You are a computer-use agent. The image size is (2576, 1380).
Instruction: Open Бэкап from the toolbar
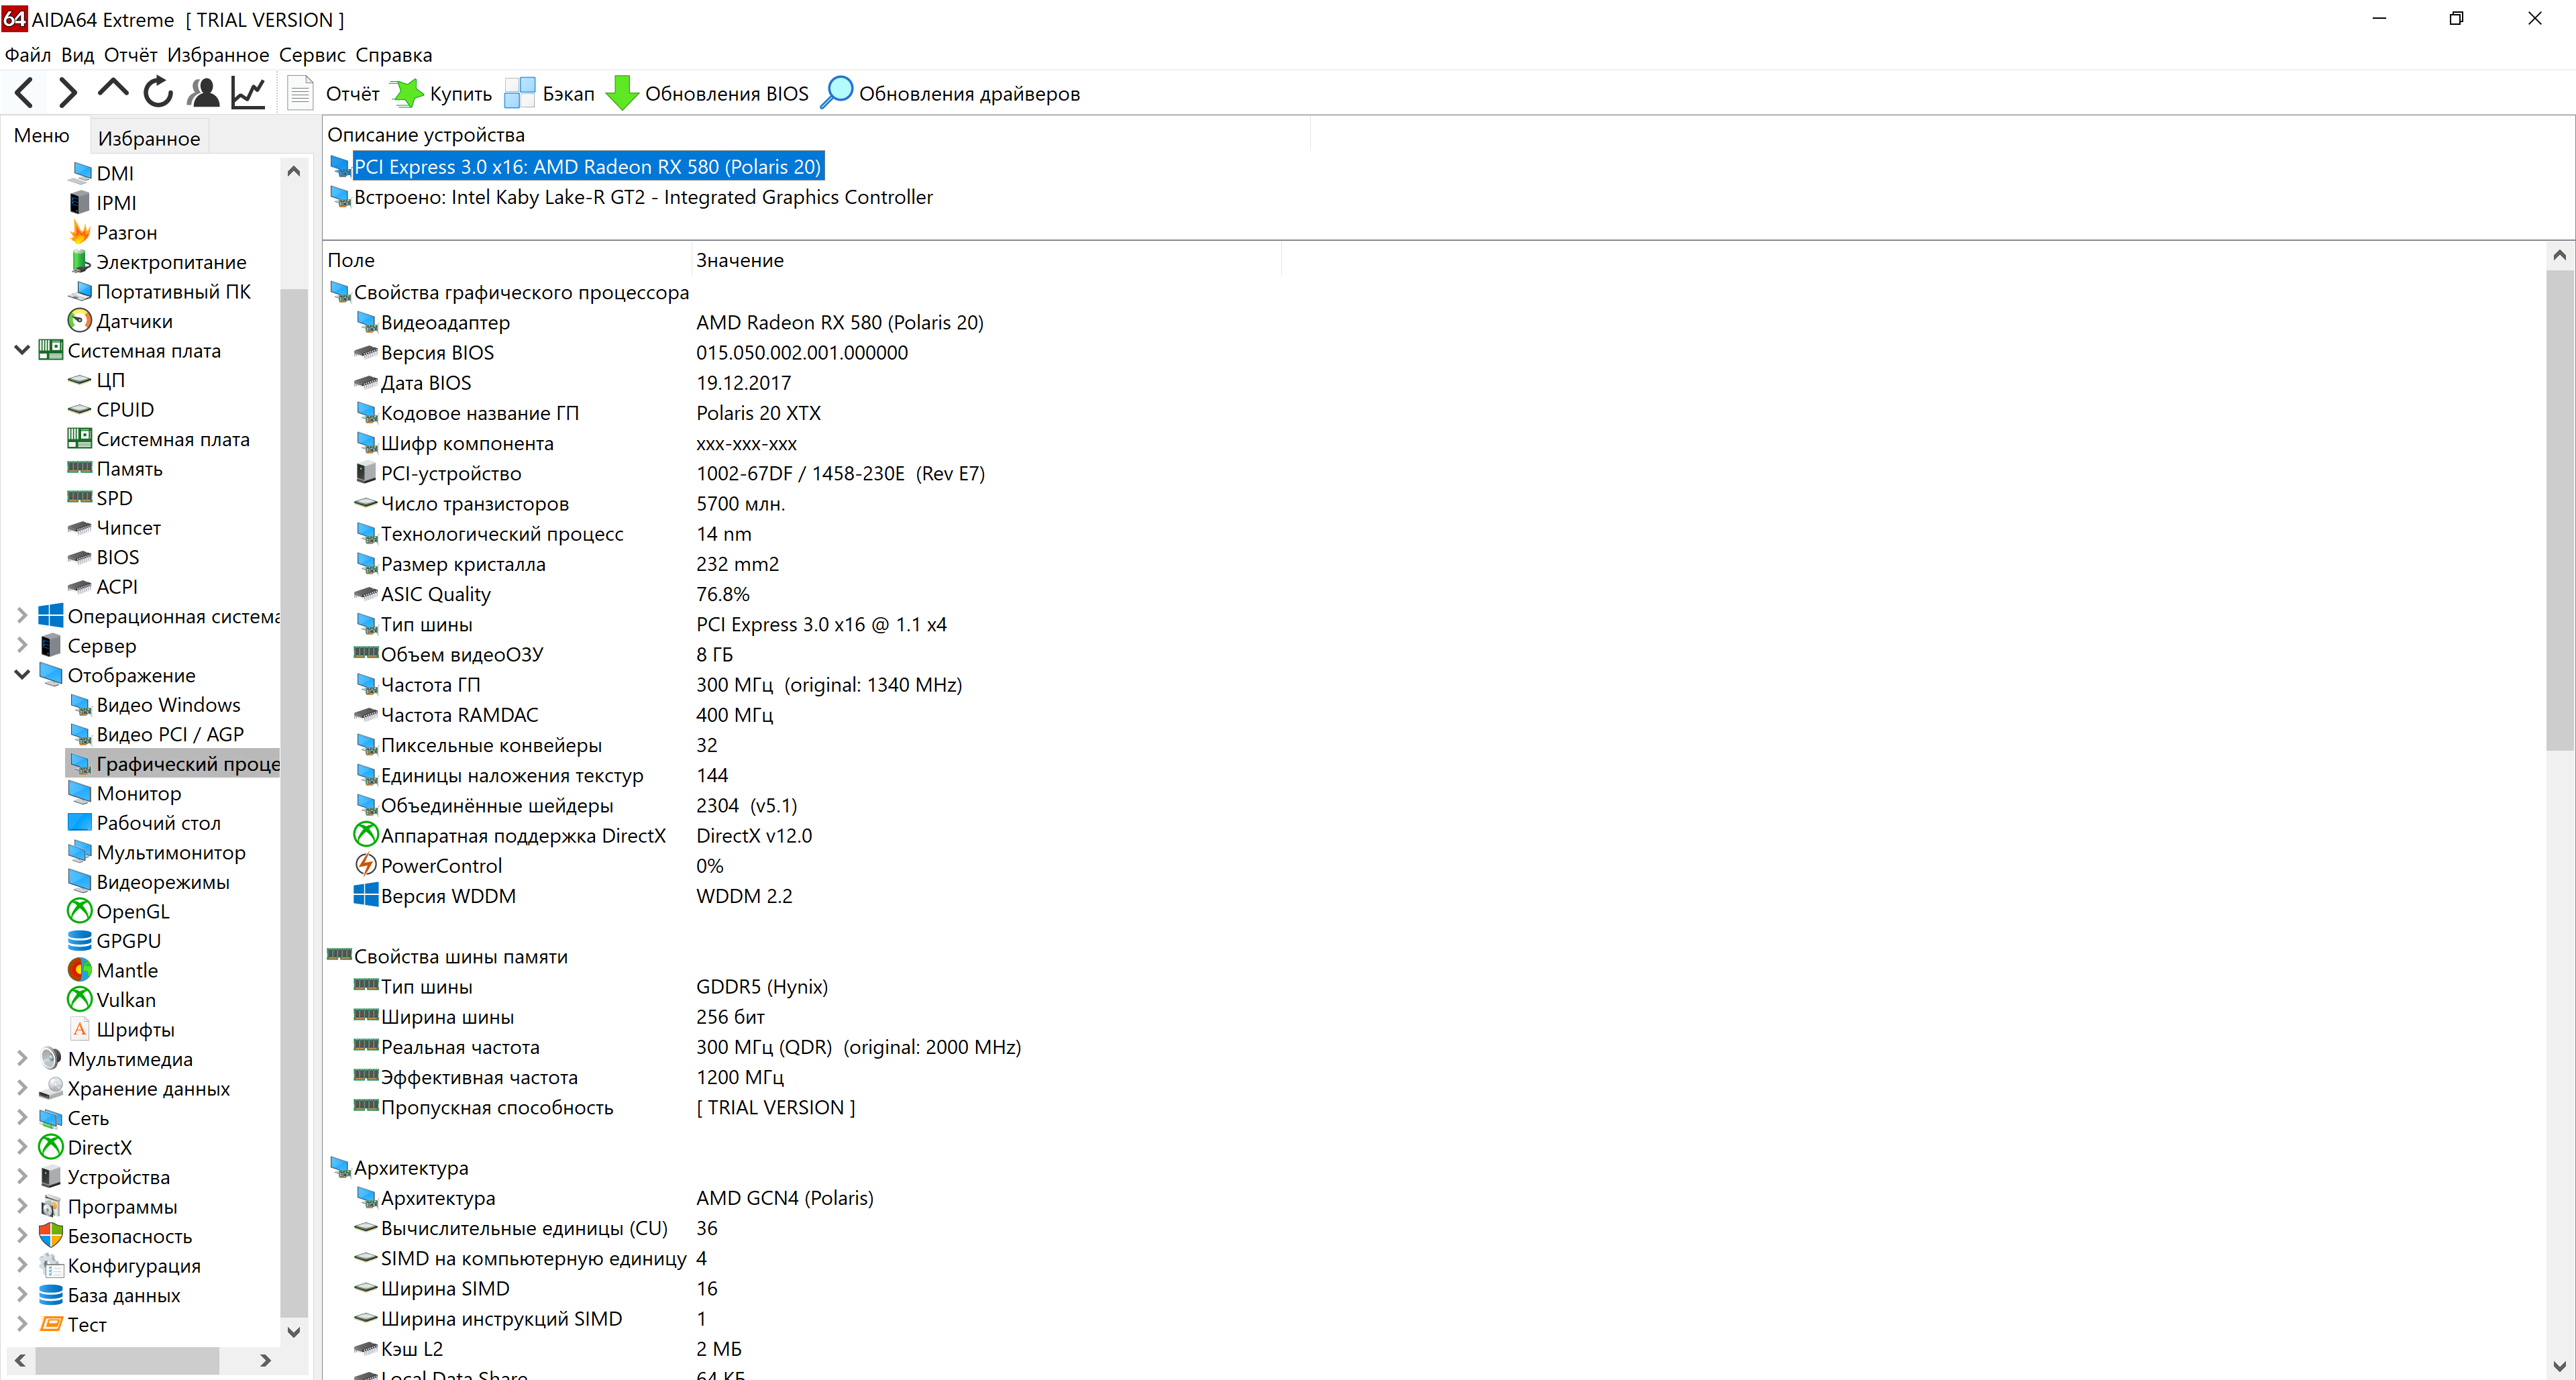[x=550, y=93]
